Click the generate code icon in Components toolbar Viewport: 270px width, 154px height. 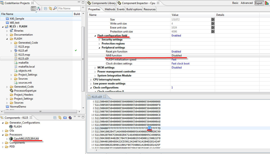click(x=70, y=118)
